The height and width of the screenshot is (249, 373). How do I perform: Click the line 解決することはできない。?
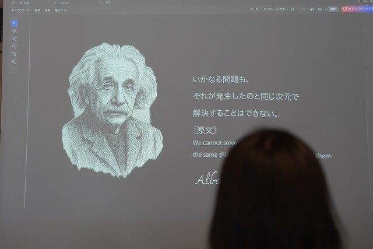pyautogui.click(x=235, y=113)
